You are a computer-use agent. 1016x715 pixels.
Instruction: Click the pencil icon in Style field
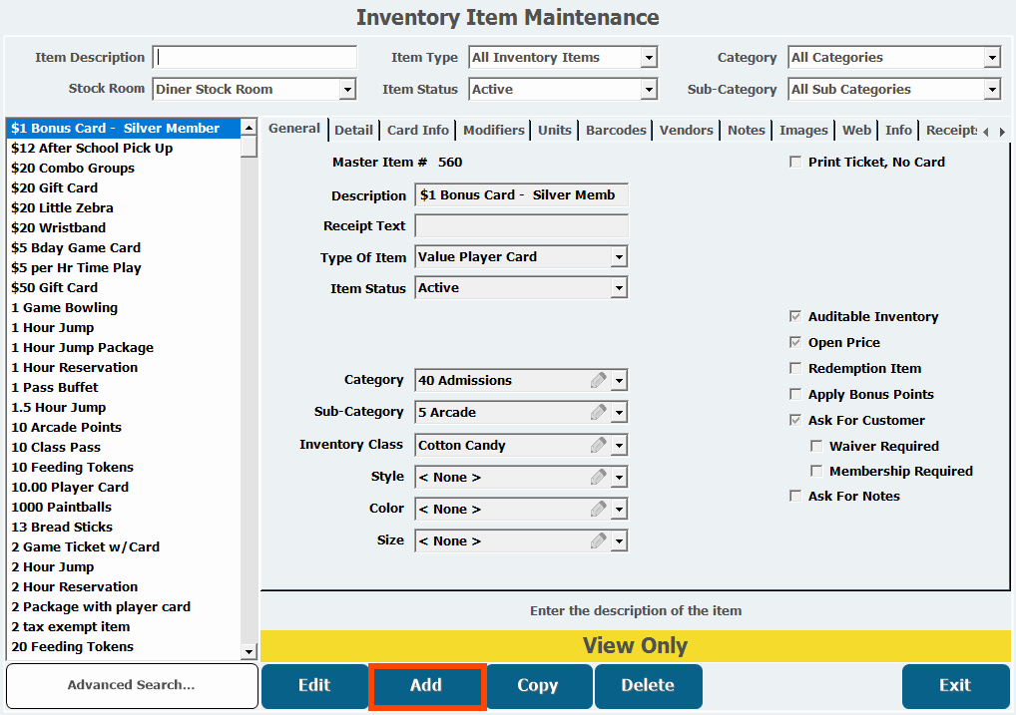[598, 477]
